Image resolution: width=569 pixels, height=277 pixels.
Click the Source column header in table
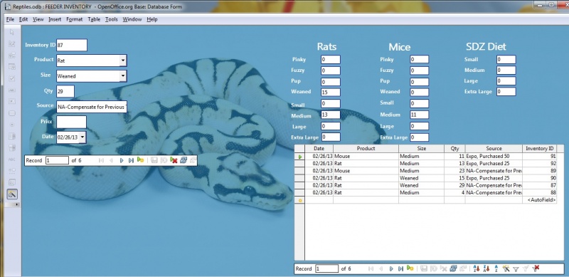494,148
